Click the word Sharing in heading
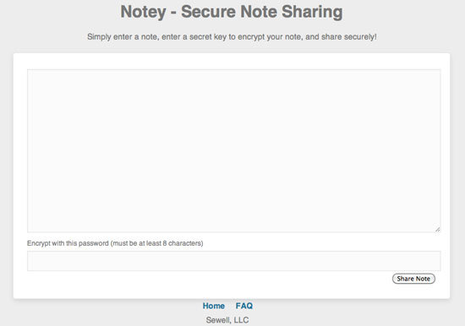The height and width of the screenshot is (326, 465). [x=312, y=12]
